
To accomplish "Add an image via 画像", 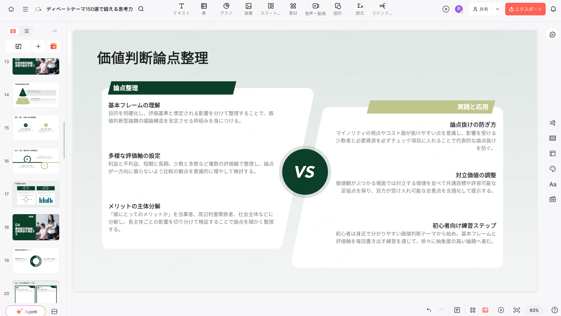I will click(249, 9).
